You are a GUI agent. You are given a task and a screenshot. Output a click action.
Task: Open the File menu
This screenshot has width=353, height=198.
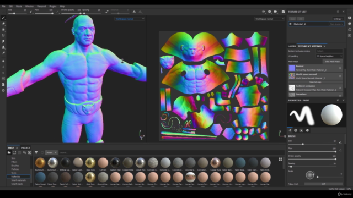[x=3, y=7]
